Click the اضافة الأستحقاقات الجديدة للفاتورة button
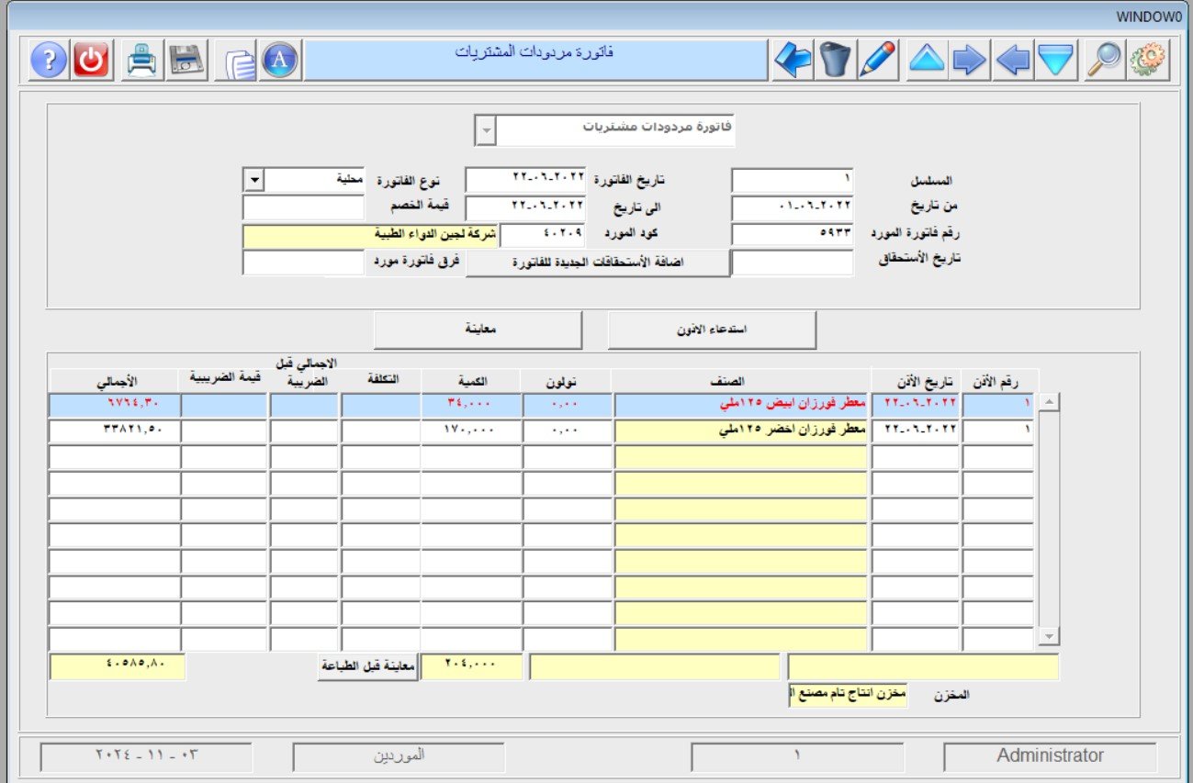The height and width of the screenshot is (783, 1193). click(x=598, y=263)
